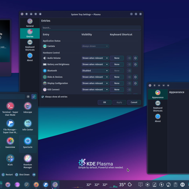The image size is (189, 189).
Task: Set shortcut via None button for KDE Connect
Action: pyautogui.click(x=117, y=90)
